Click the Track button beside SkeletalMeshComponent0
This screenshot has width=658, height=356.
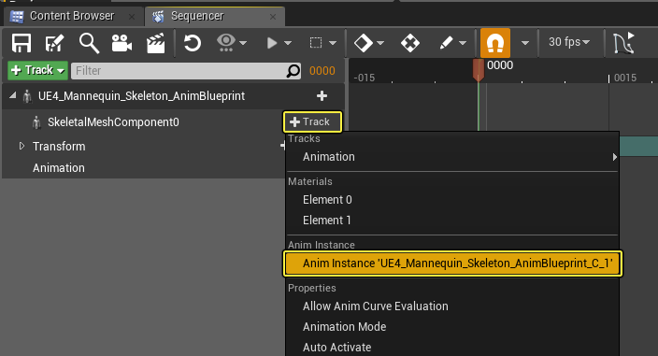[x=312, y=121]
